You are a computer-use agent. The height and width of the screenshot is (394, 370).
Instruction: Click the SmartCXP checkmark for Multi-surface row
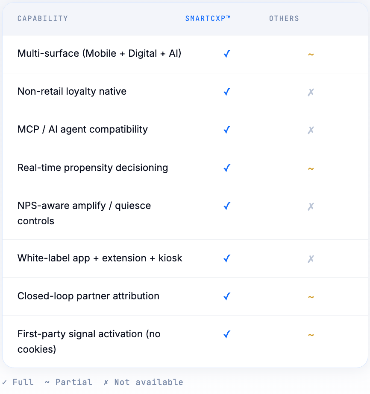[227, 54]
